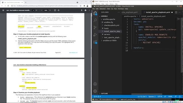Click the PDF page number field
183x103 pixels.
coord(33,10)
